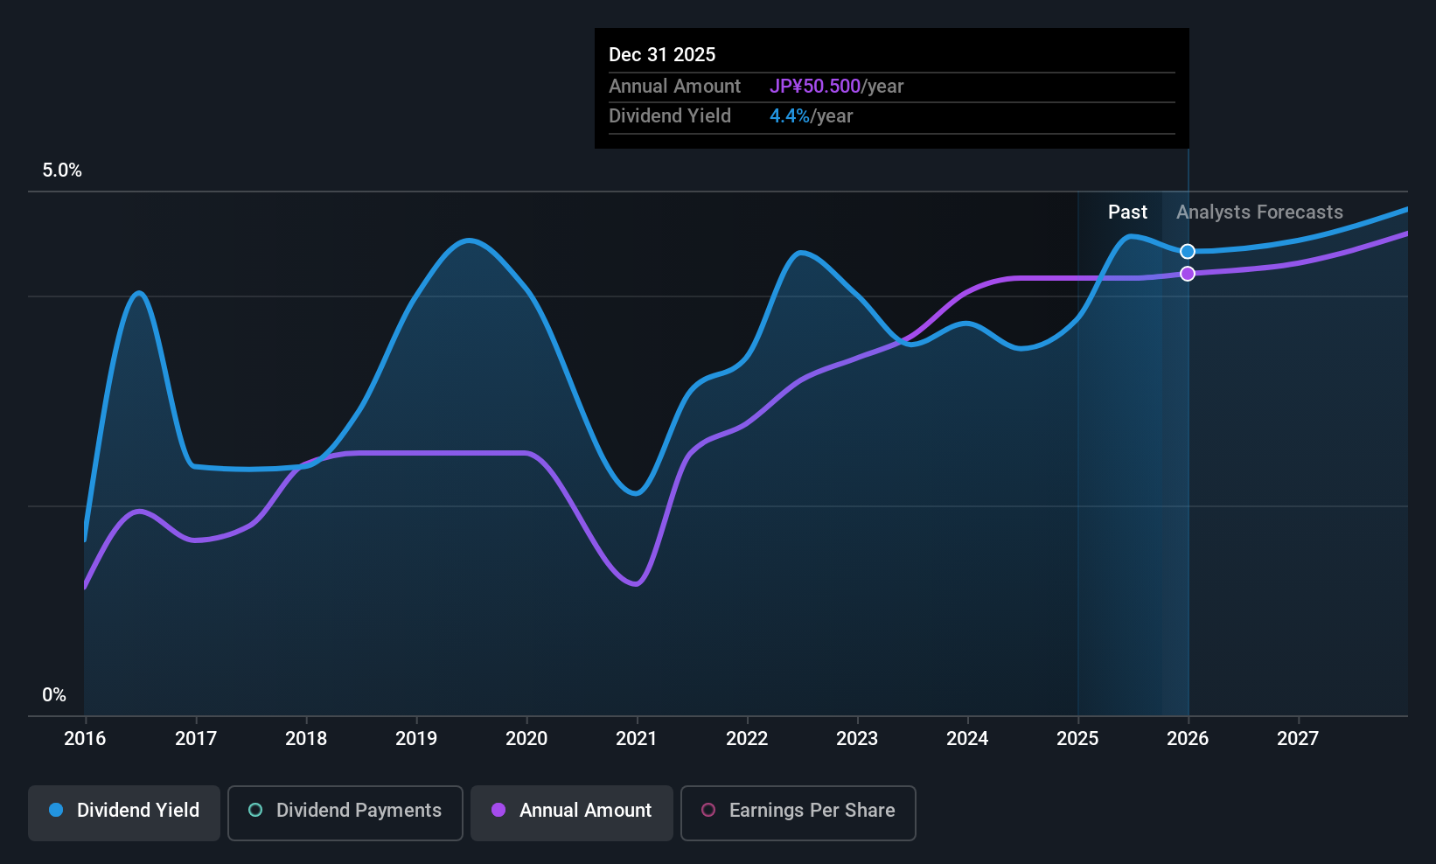This screenshot has height=864, width=1436.
Task: Click the teal Dividend Payments legend circle
Action: coord(255,810)
